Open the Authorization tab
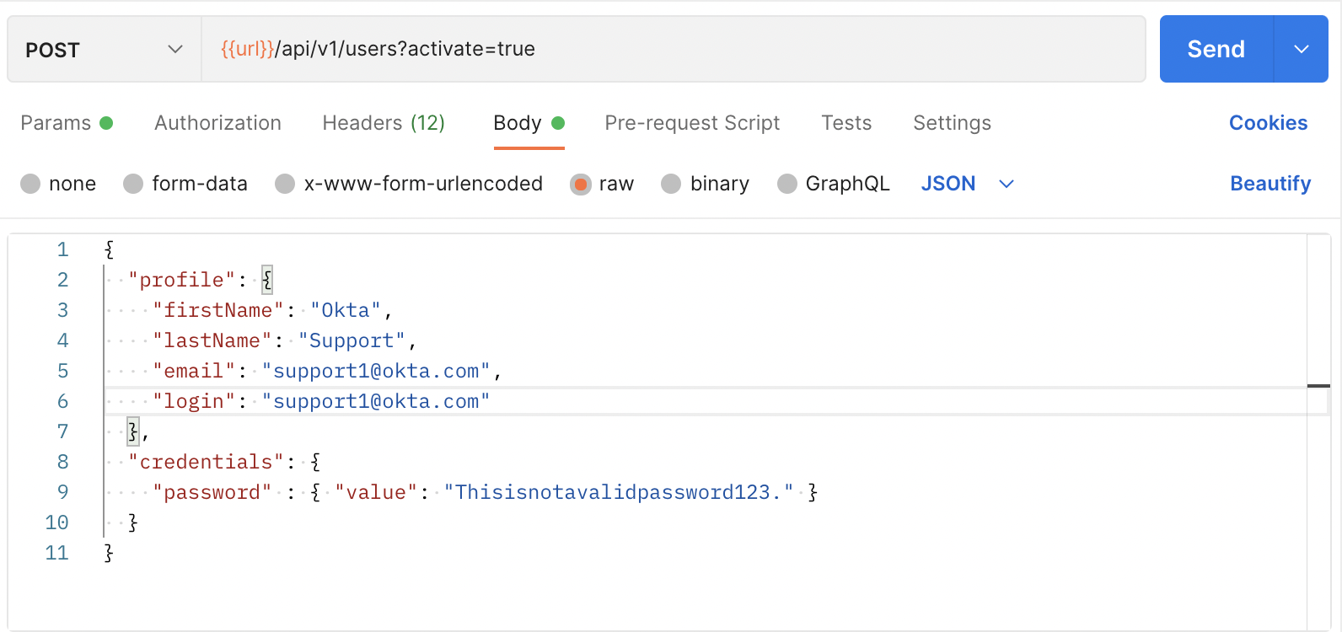The height and width of the screenshot is (632, 1342). (x=217, y=123)
